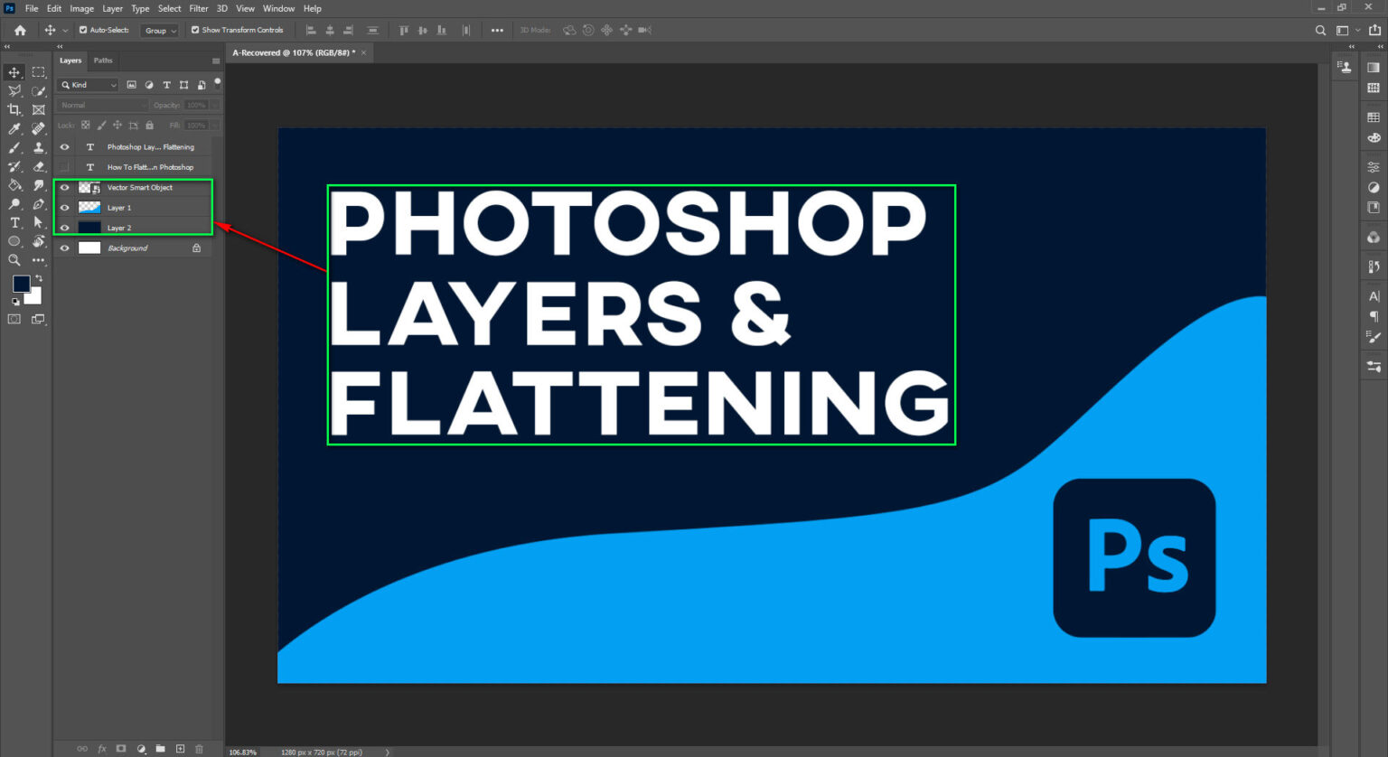Viewport: 1388px width, 757px height.
Task: Open the Group dropdown in options bar
Action: pos(160,30)
